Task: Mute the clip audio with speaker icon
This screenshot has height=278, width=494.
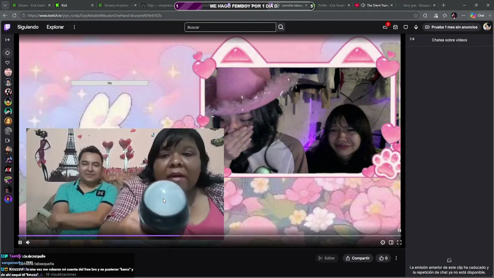Action: (28, 242)
